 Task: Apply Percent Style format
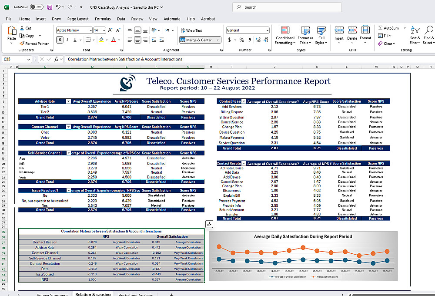pos(241,40)
